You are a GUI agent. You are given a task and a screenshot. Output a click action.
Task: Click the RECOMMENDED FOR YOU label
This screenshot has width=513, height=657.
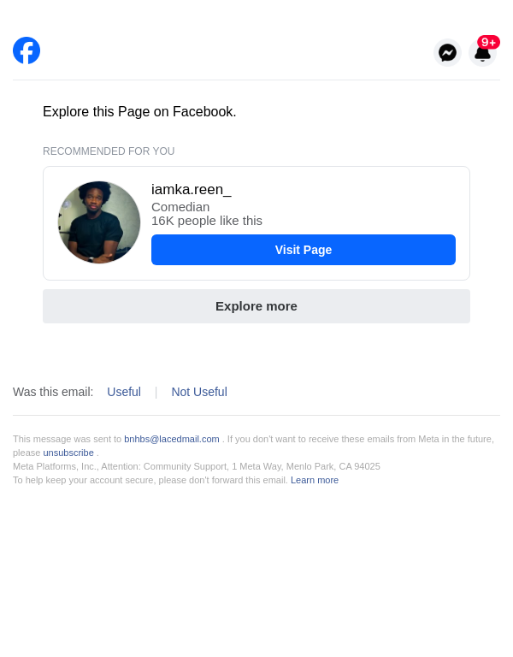pyautogui.click(x=109, y=151)
